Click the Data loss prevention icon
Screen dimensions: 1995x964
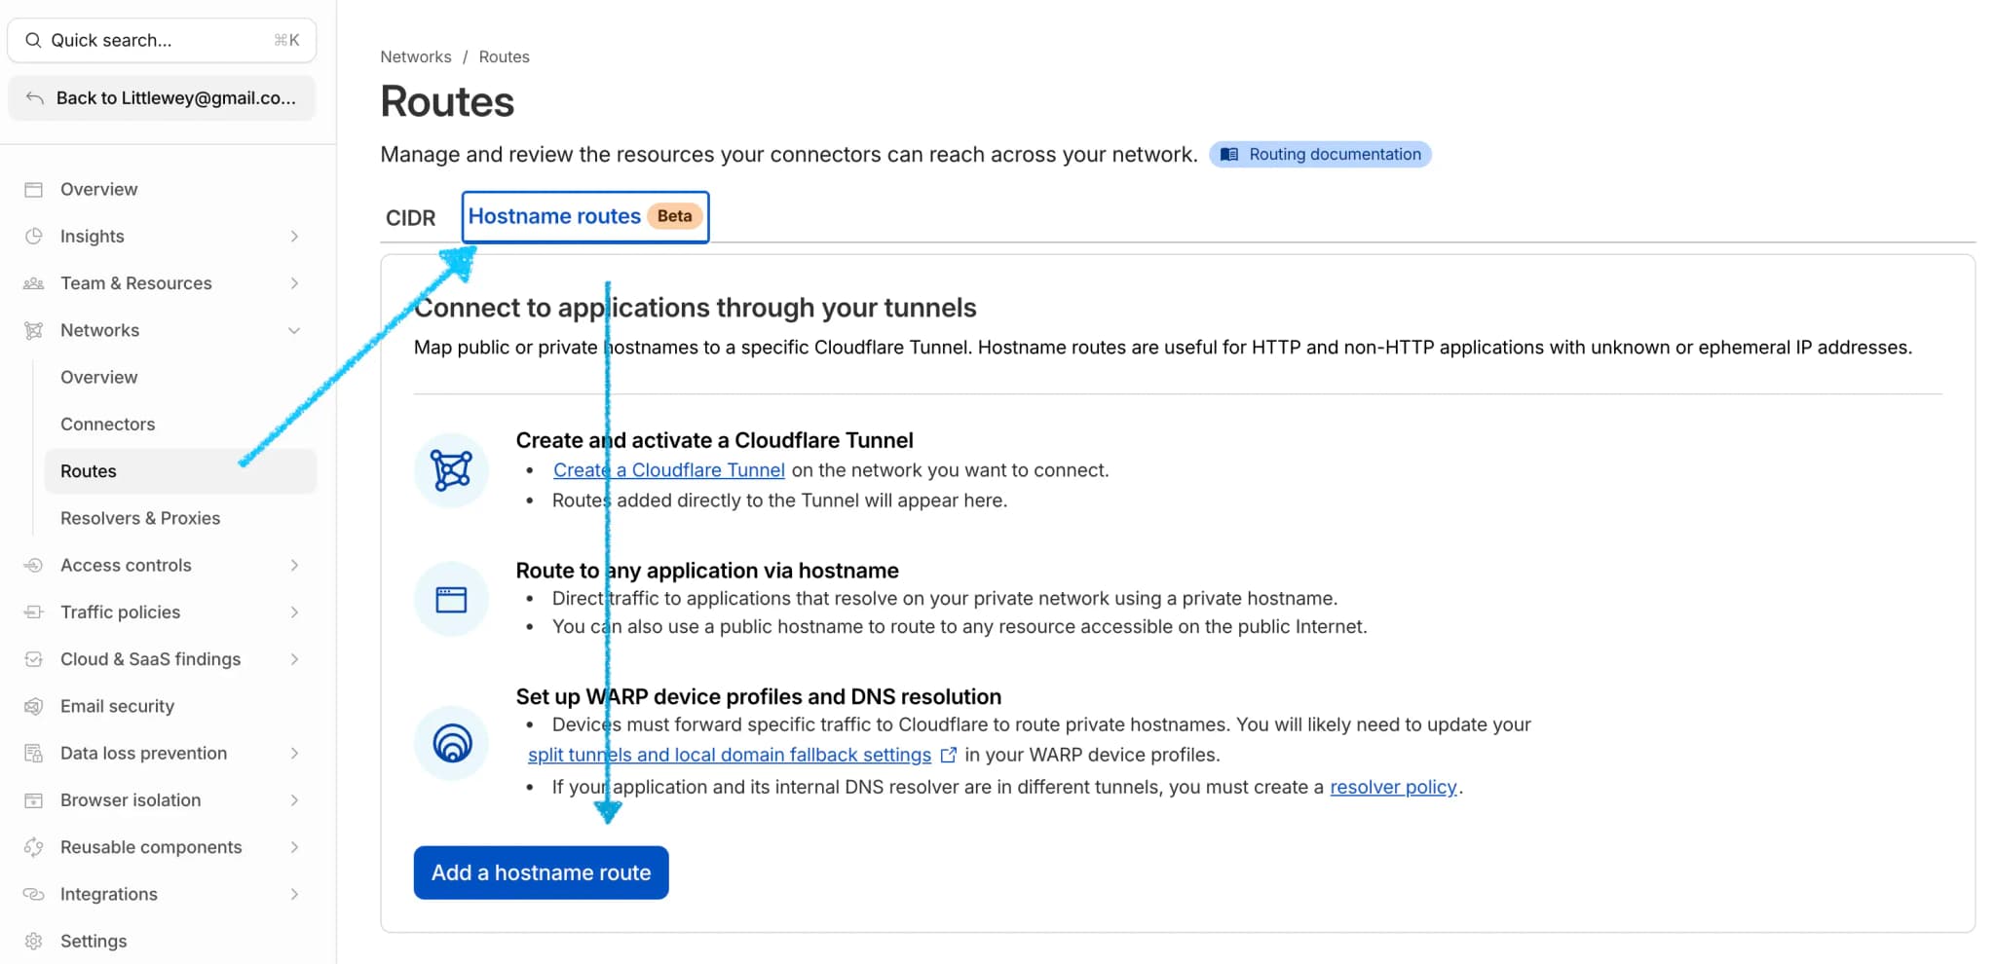[x=34, y=753]
